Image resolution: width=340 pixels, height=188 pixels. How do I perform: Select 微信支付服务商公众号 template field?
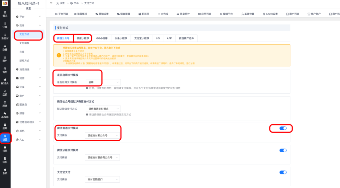pyautogui.click(x=103, y=158)
